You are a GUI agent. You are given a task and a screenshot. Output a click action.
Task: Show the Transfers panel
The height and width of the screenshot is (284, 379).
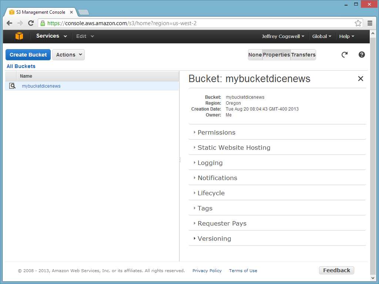tap(303, 55)
